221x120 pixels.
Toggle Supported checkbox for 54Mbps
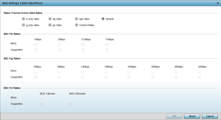coord(200,77)
